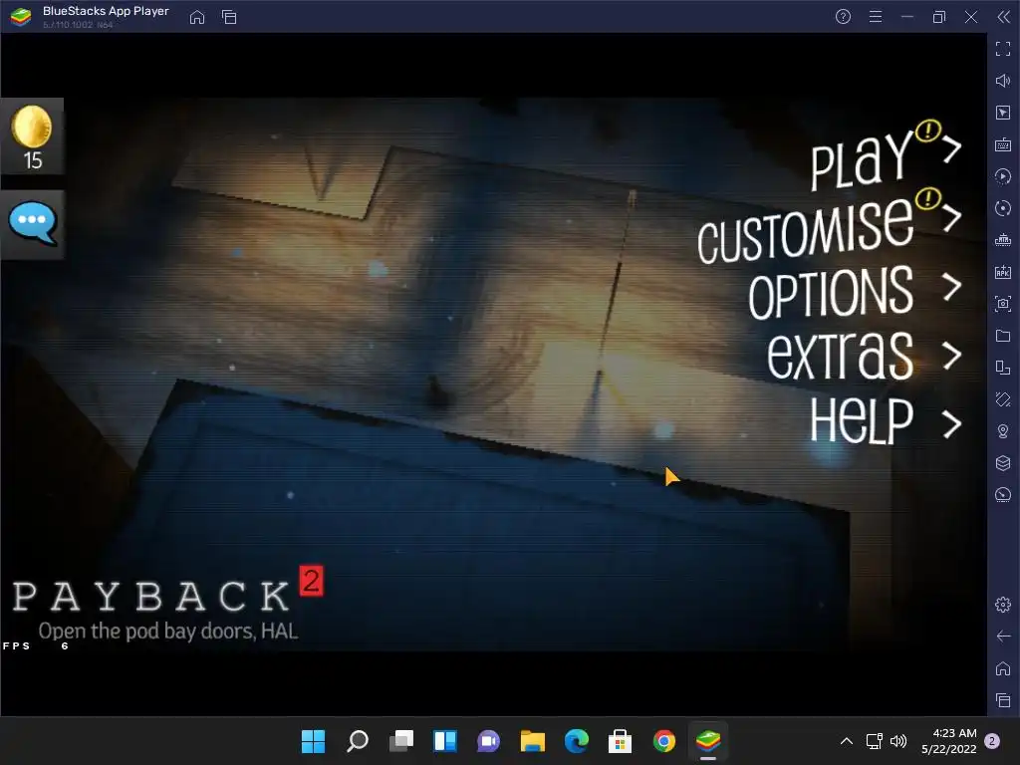Click the sidebar rotate circle icon

pyautogui.click(x=1003, y=208)
